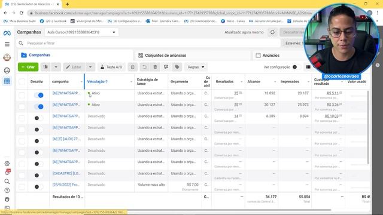Click the table's vertical scrollbar

pyautogui.click(x=368, y=127)
